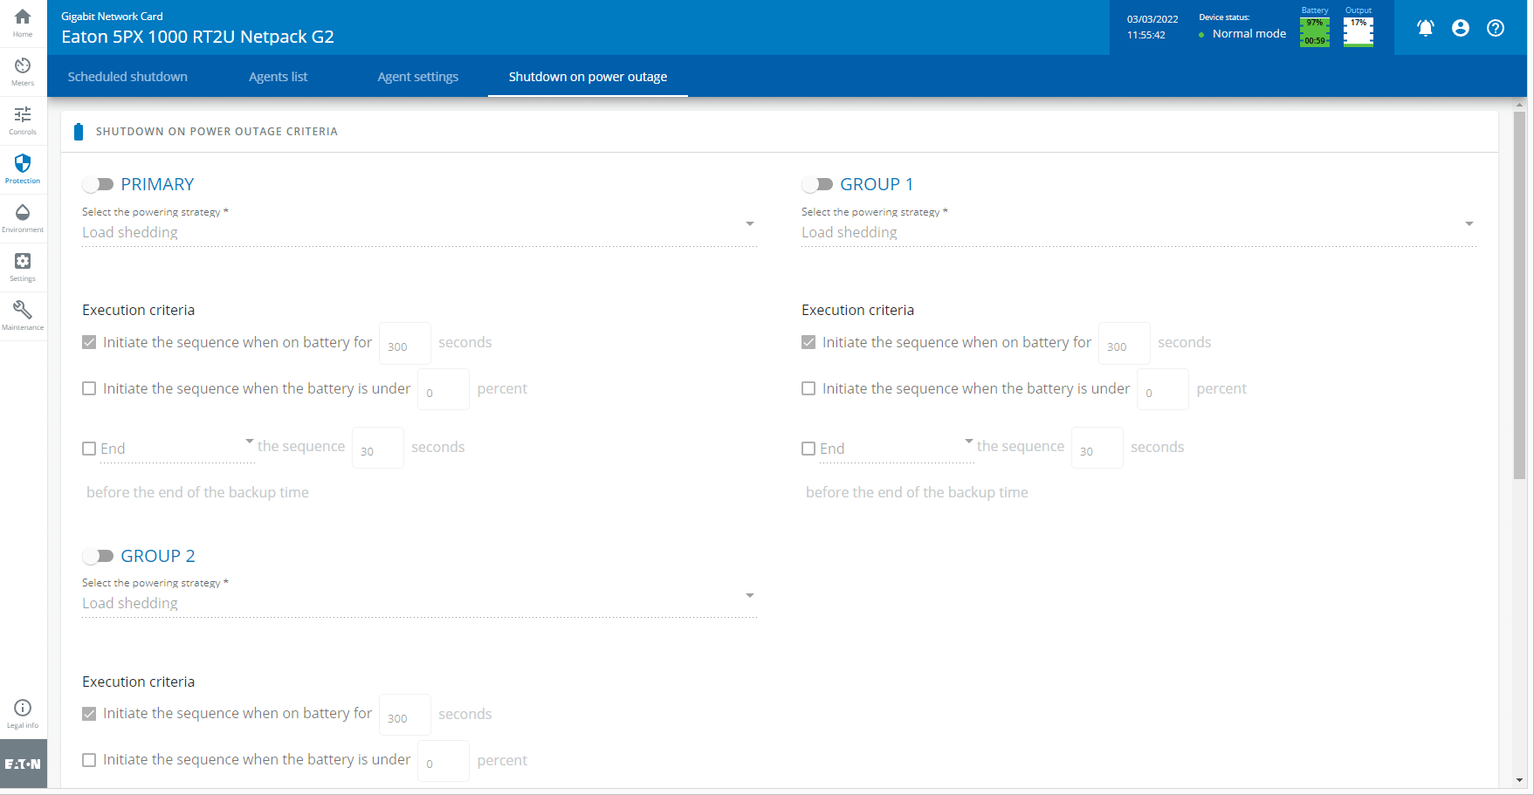The image size is (1534, 795).
Task: Click GROUP 2 on-battery seconds field 300
Action: tap(404, 716)
